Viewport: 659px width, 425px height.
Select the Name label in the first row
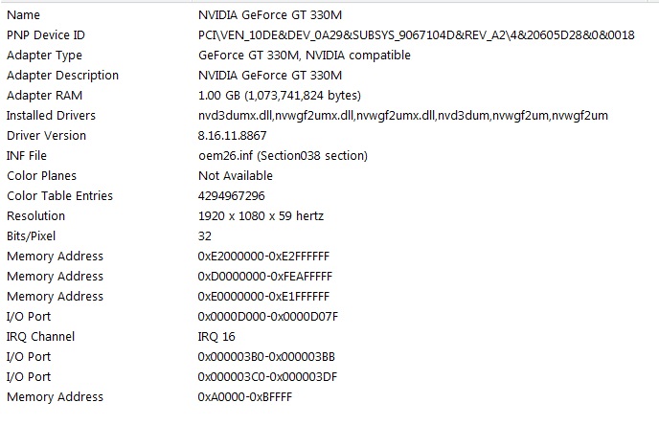point(24,15)
